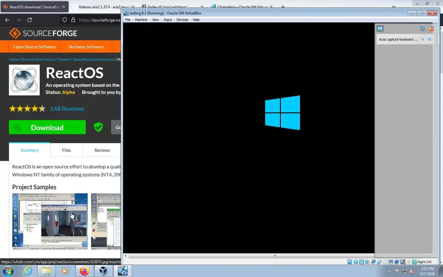443x277 pixels.
Task: Click the site padlock icon in address bar
Action: click(x=73, y=20)
